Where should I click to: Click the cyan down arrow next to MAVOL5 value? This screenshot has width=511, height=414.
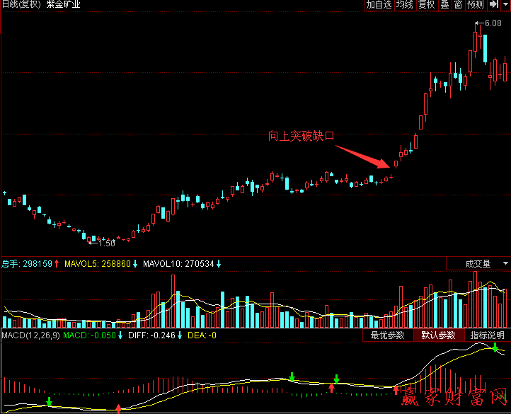point(135,264)
